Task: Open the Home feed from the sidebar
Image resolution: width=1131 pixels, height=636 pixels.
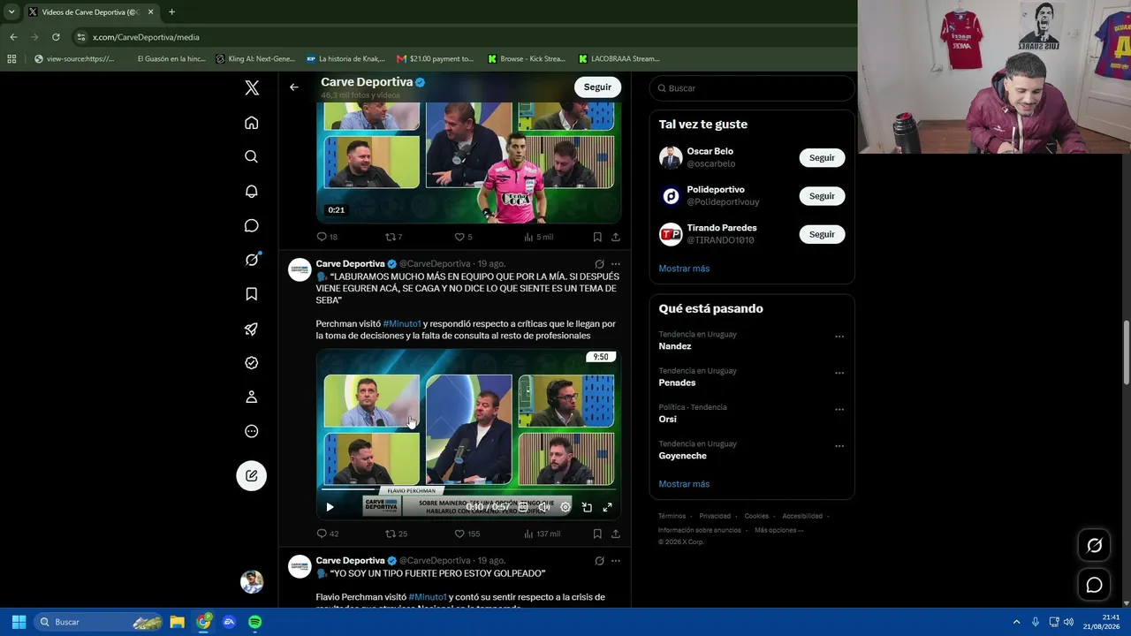Action: tap(252, 123)
